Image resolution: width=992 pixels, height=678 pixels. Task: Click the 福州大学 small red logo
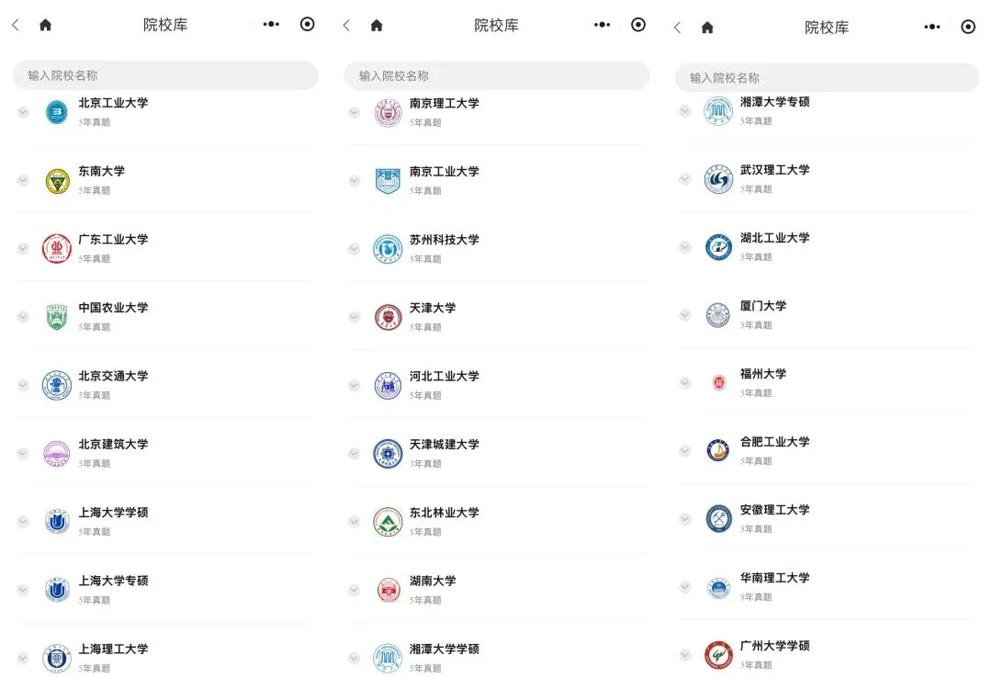718,383
